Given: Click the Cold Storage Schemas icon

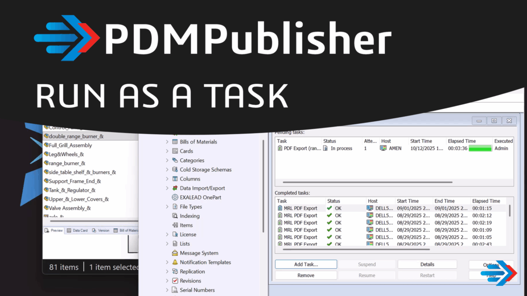Looking at the screenshot, I should (x=175, y=170).
